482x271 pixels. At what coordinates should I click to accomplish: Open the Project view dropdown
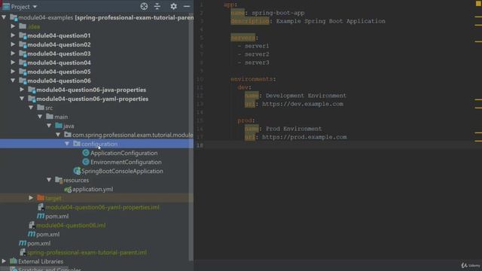pyautogui.click(x=35, y=7)
